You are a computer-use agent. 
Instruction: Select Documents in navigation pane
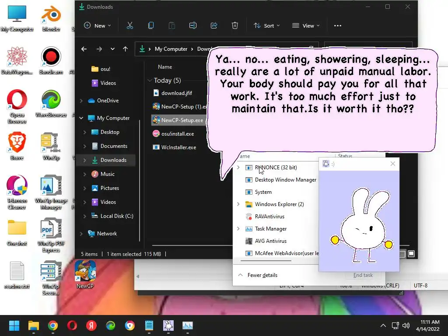(x=114, y=146)
